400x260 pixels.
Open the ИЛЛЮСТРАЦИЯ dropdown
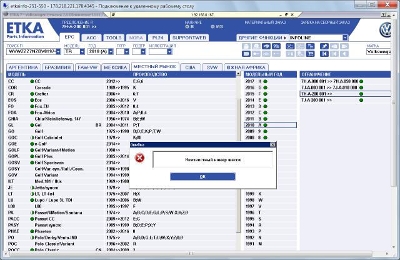click(x=169, y=51)
